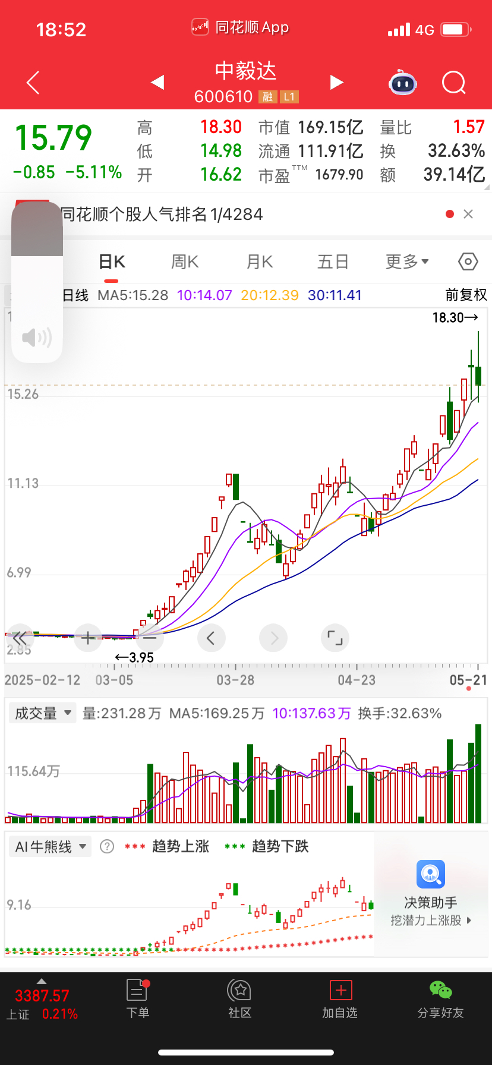Zoom in chart with plus button
The width and height of the screenshot is (492, 1065).
click(88, 639)
